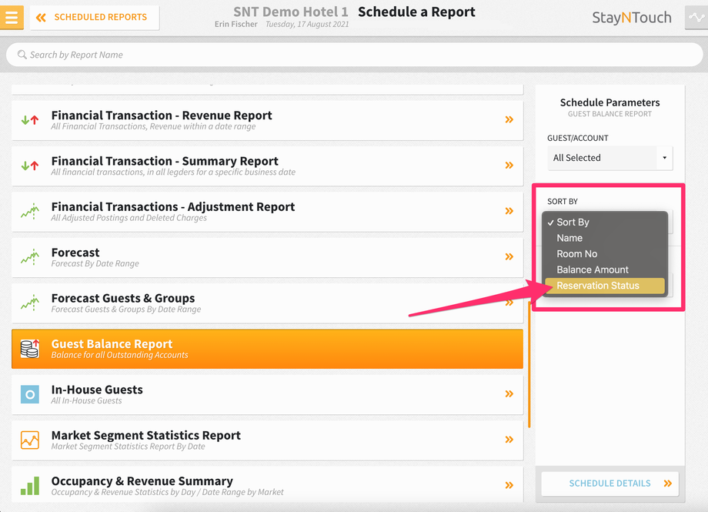Click SNT Demo Hotel 1 heading
Screen dimensions: 708x512
coord(291,12)
